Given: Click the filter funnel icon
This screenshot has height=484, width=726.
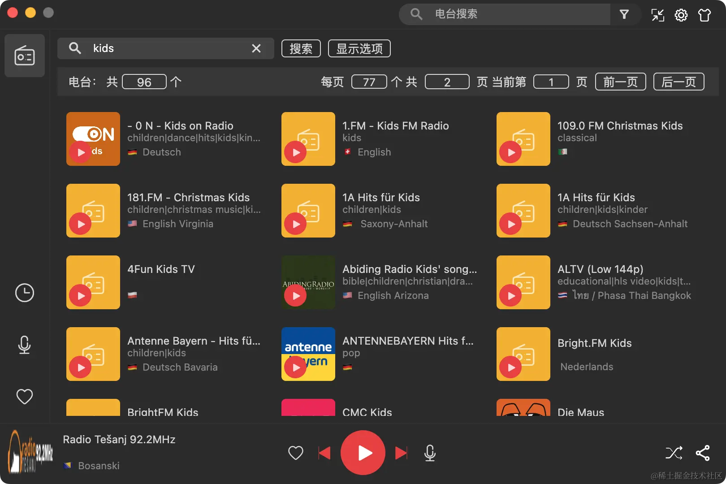Looking at the screenshot, I should click(624, 14).
